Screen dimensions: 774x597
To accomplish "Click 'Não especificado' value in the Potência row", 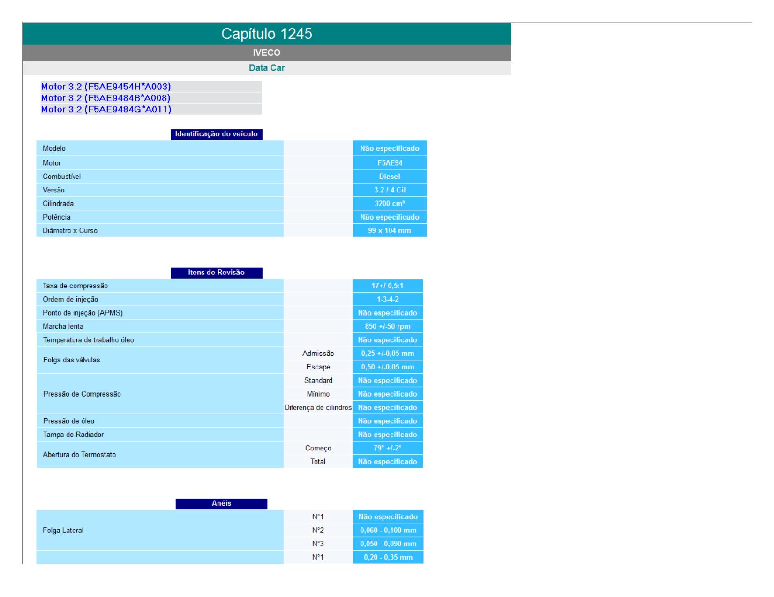I will (x=390, y=217).
